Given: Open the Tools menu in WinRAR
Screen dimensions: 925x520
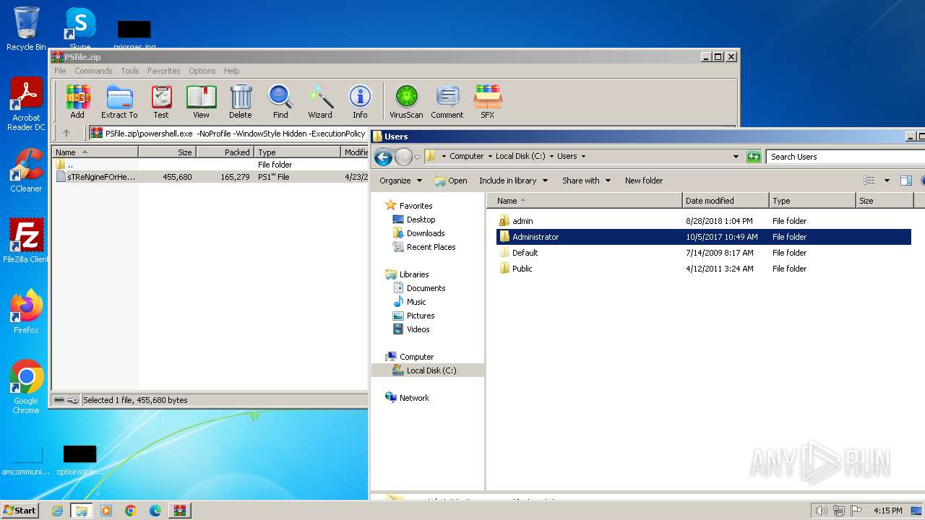Looking at the screenshot, I should (x=130, y=71).
